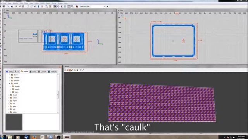Switch to the Entity tab
The image size is (248, 139).
[x=9, y=71]
